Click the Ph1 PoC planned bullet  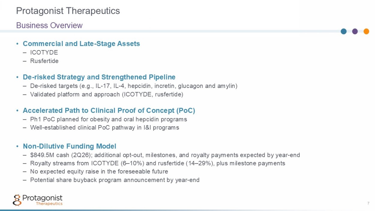click(109, 119)
